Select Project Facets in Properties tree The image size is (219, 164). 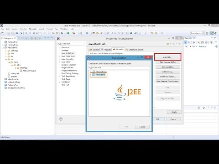68,67
